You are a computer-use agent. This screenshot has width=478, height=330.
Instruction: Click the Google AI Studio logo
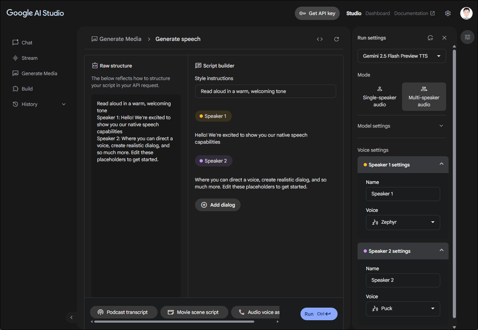35,13
